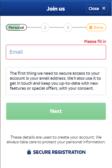This screenshot has height=168, width=112.
Task: Click the padlock icon beside Secure Registration
Action: (29, 152)
